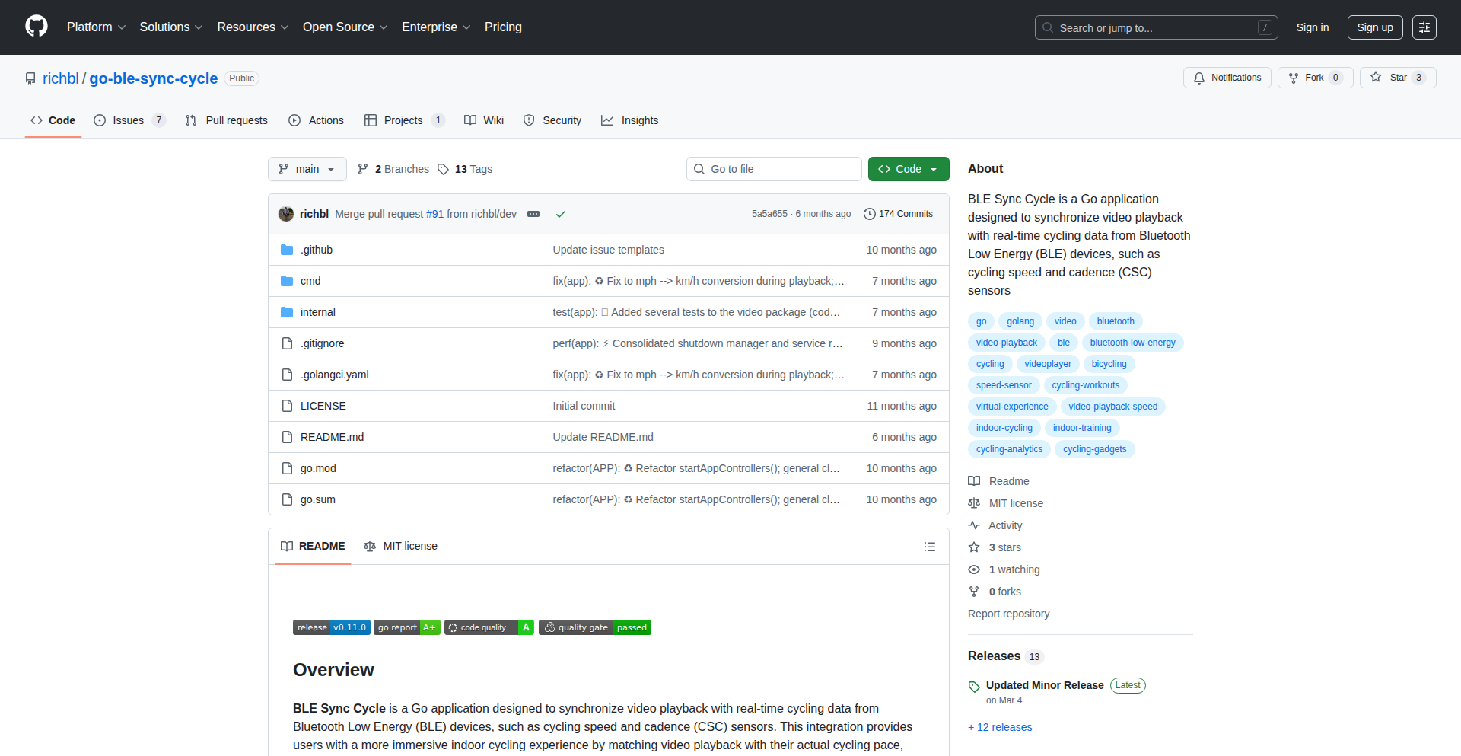Focus the Search or jump to field

(x=1156, y=27)
